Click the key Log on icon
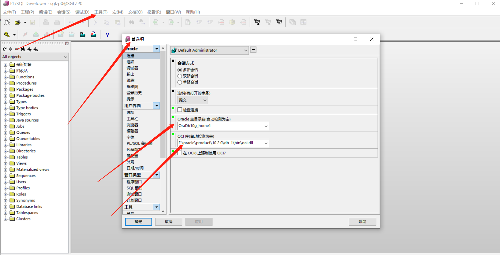Image resolution: width=500 pixels, height=255 pixels. (7, 35)
